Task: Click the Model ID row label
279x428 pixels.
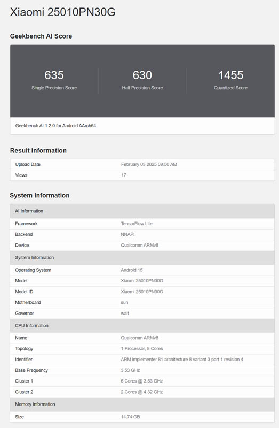Action: [24, 292]
